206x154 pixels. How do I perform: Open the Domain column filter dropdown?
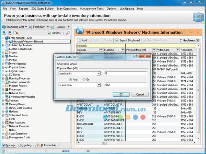(101, 50)
